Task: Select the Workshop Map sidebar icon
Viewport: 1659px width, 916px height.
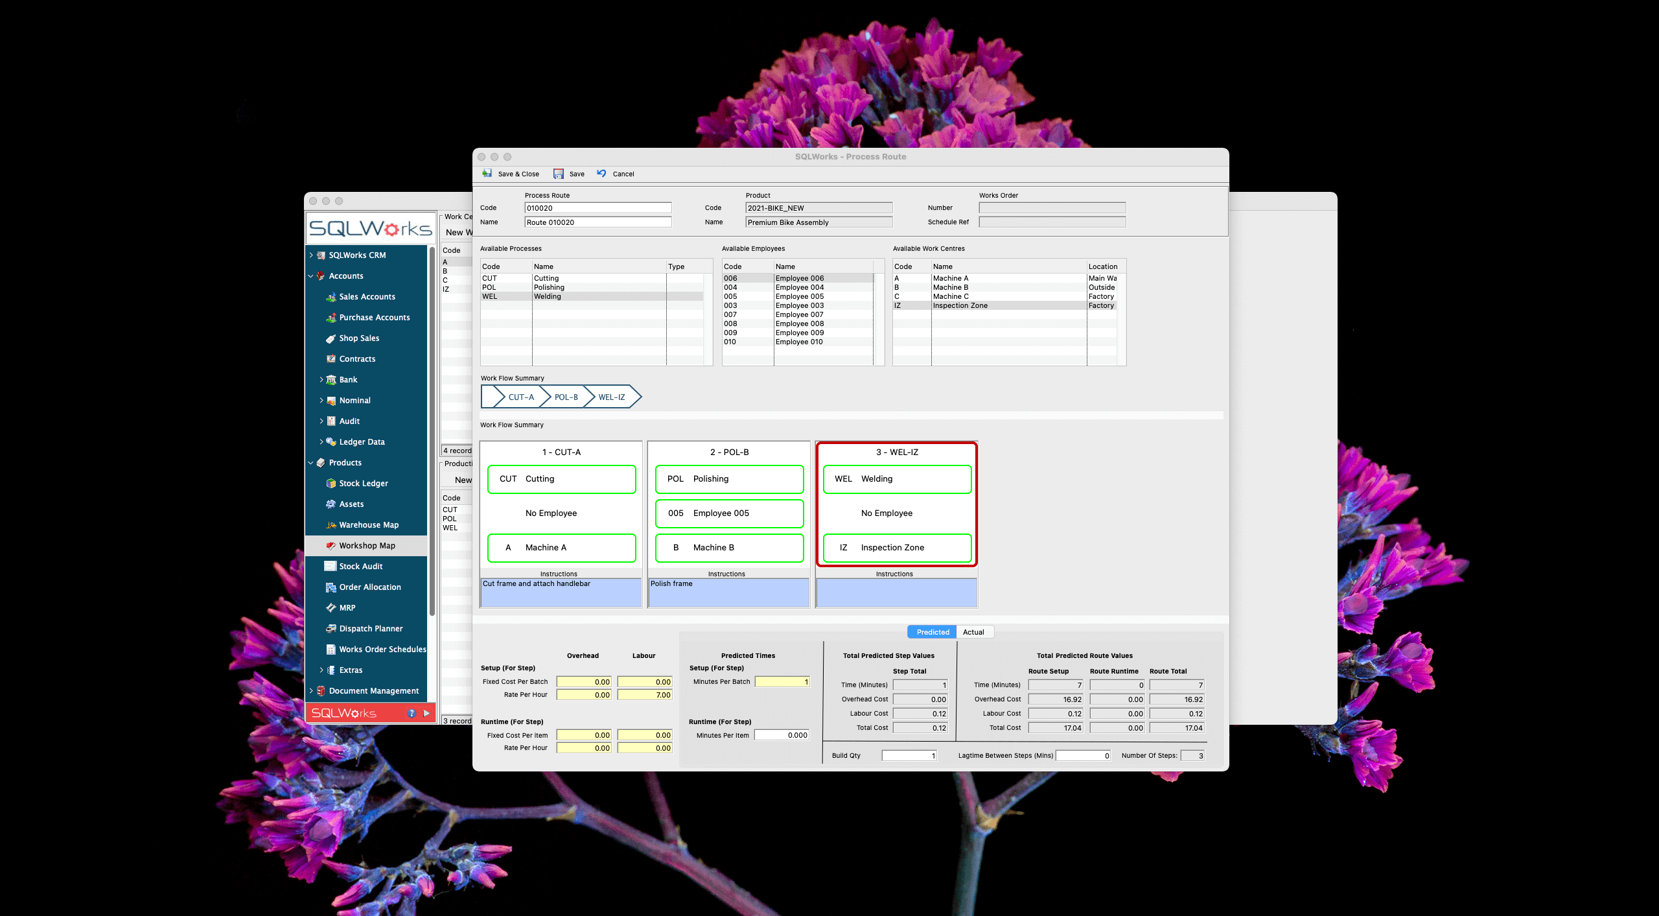Action: coord(332,545)
